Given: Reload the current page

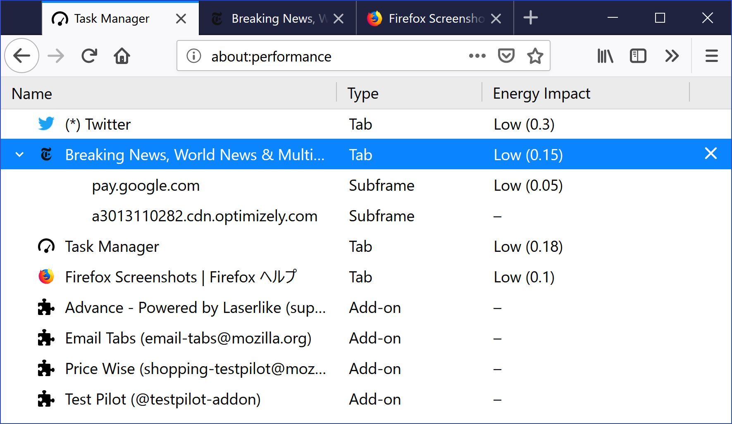Looking at the screenshot, I should point(89,56).
